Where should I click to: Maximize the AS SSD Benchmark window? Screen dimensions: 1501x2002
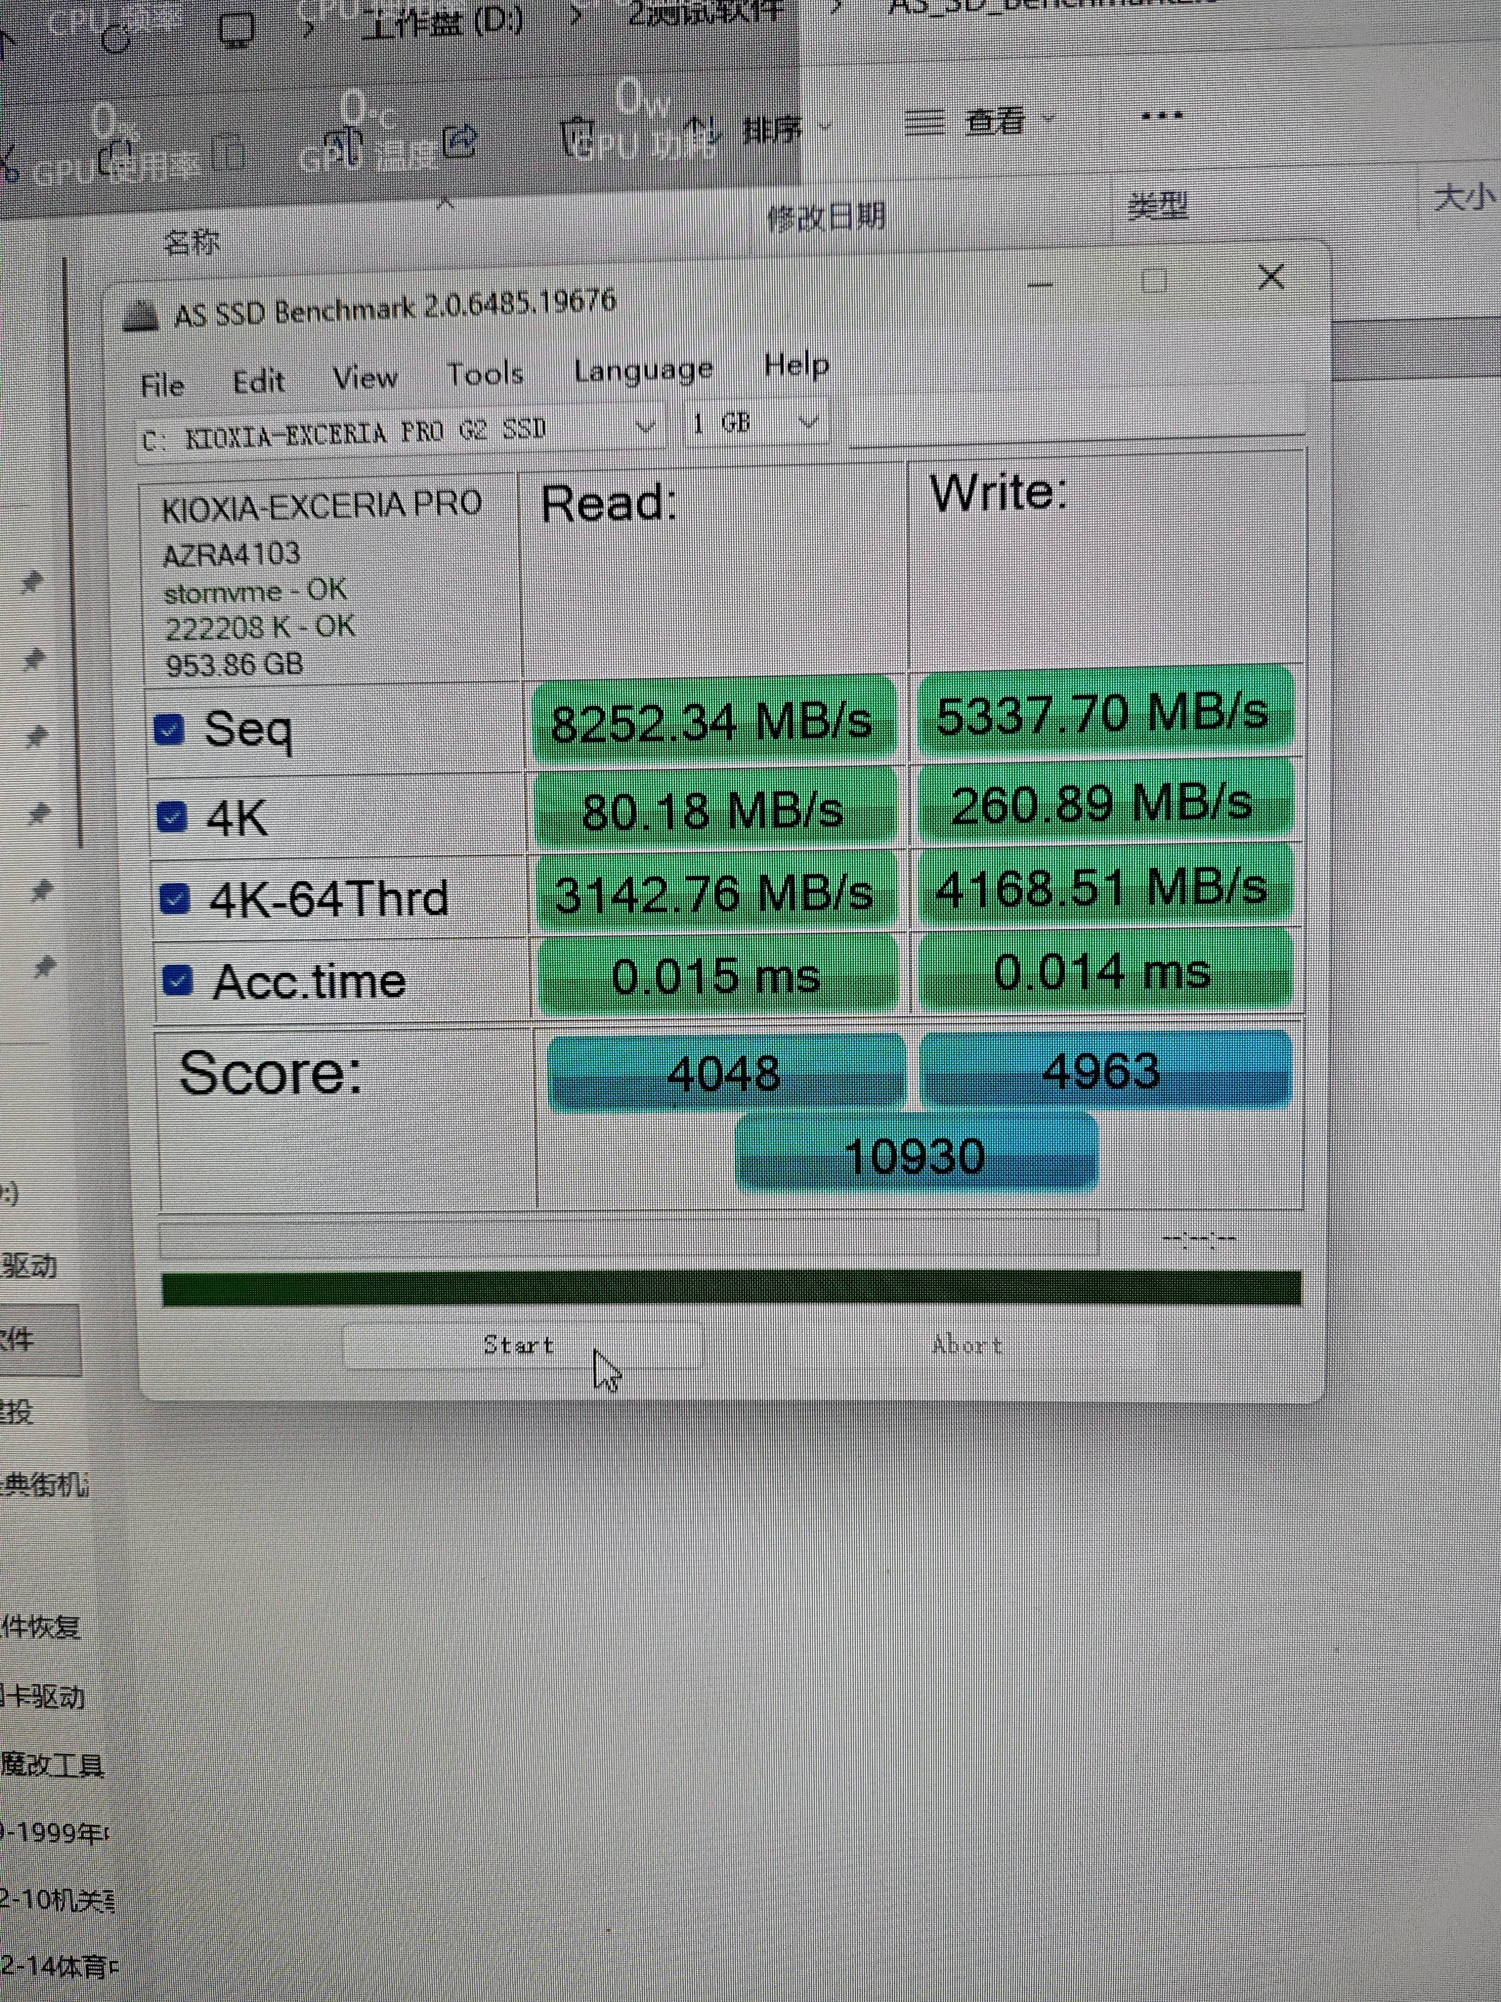tap(1155, 281)
